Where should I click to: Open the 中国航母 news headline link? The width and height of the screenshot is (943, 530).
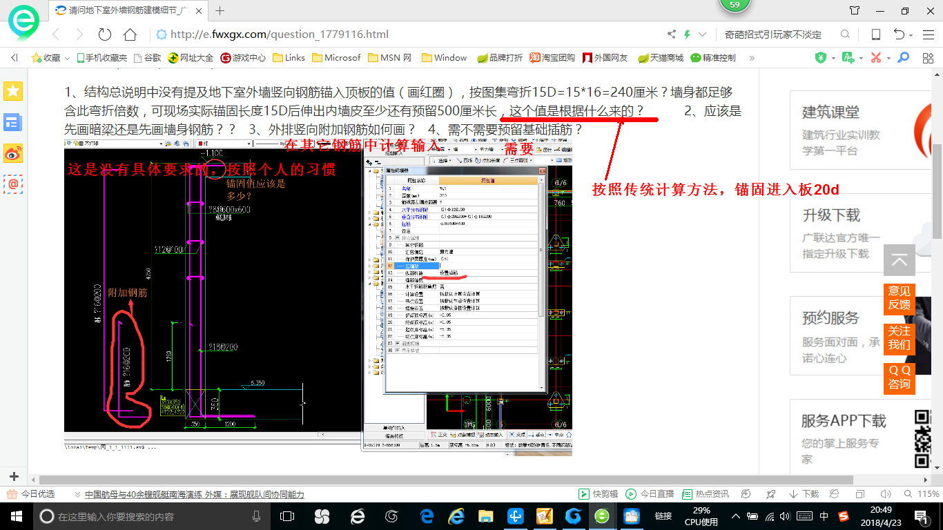(x=194, y=494)
